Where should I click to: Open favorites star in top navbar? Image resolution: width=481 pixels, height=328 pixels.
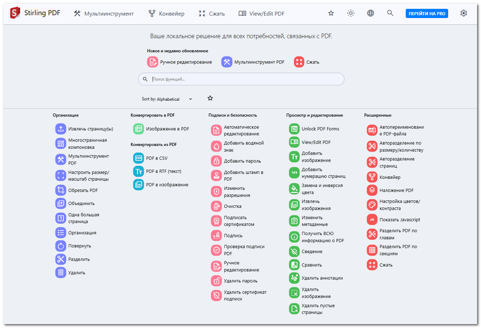click(331, 13)
